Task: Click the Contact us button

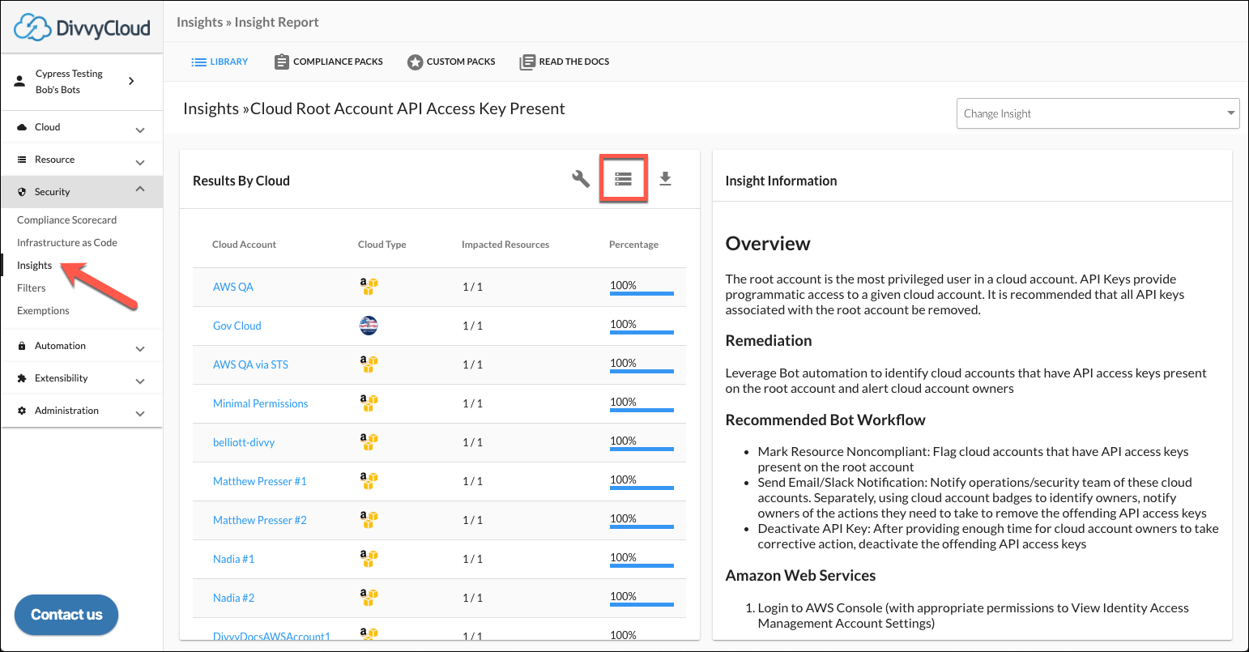Action: (66, 615)
